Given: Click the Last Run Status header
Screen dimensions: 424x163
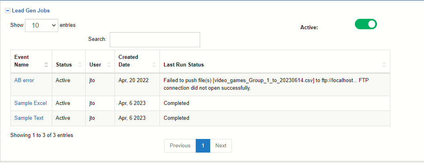Looking at the screenshot, I should tap(184, 65).
